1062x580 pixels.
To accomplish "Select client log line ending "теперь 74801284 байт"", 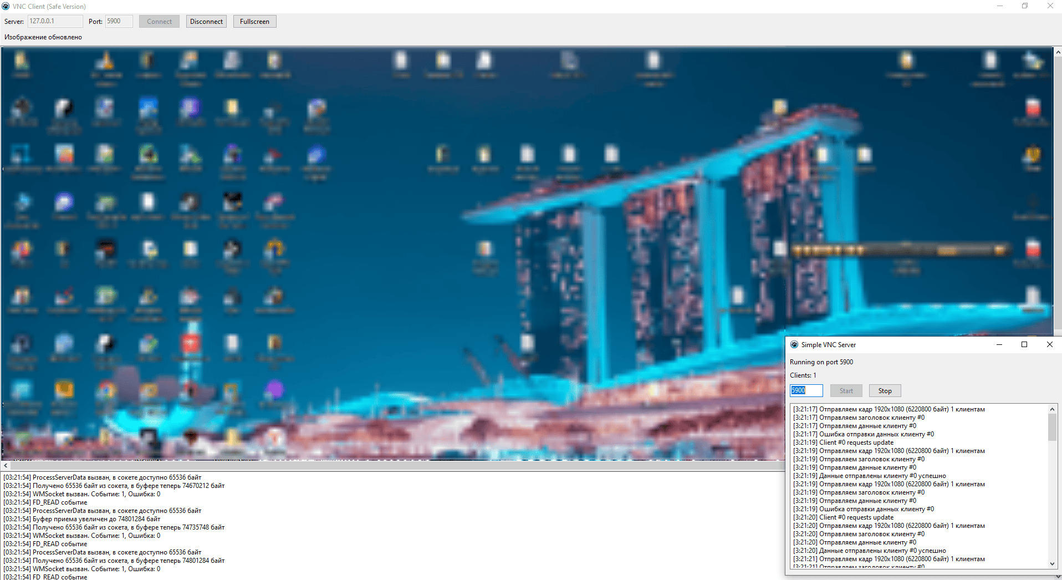I will click(114, 561).
